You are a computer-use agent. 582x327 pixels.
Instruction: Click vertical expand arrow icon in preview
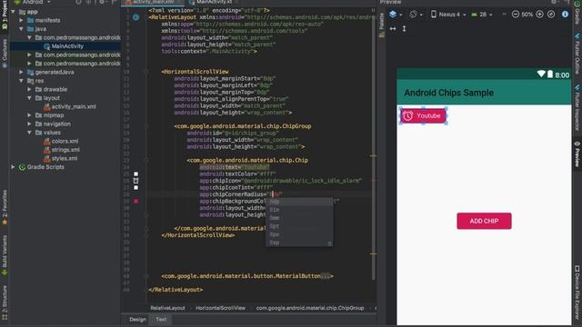[404, 28]
